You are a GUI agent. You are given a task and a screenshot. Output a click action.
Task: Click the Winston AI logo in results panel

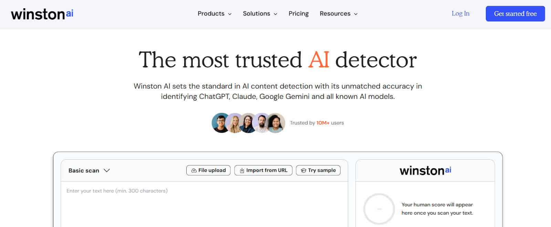tap(425, 171)
